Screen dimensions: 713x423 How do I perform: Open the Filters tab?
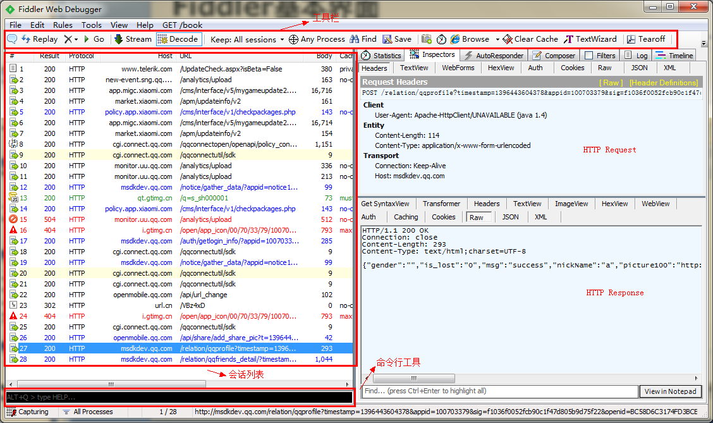(600, 56)
